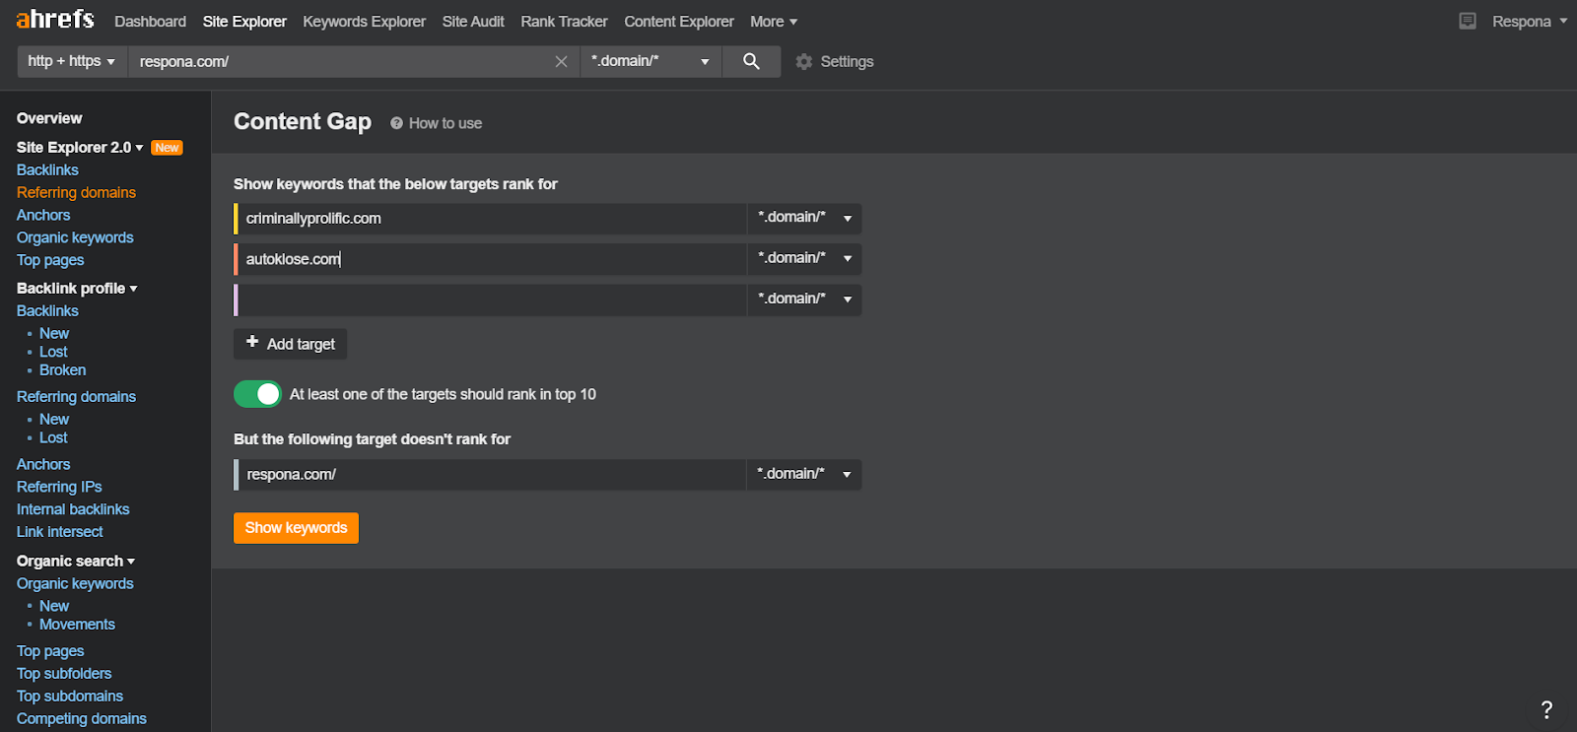This screenshot has height=732, width=1577.
Task: Open Movements under Organic keywords
Action: pyautogui.click(x=77, y=625)
